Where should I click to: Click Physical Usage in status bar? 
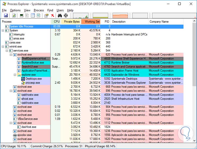pos(100,146)
